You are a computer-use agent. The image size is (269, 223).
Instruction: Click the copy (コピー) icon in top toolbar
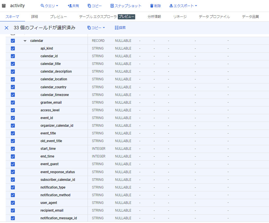pyautogui.click(x=89, y=6)
